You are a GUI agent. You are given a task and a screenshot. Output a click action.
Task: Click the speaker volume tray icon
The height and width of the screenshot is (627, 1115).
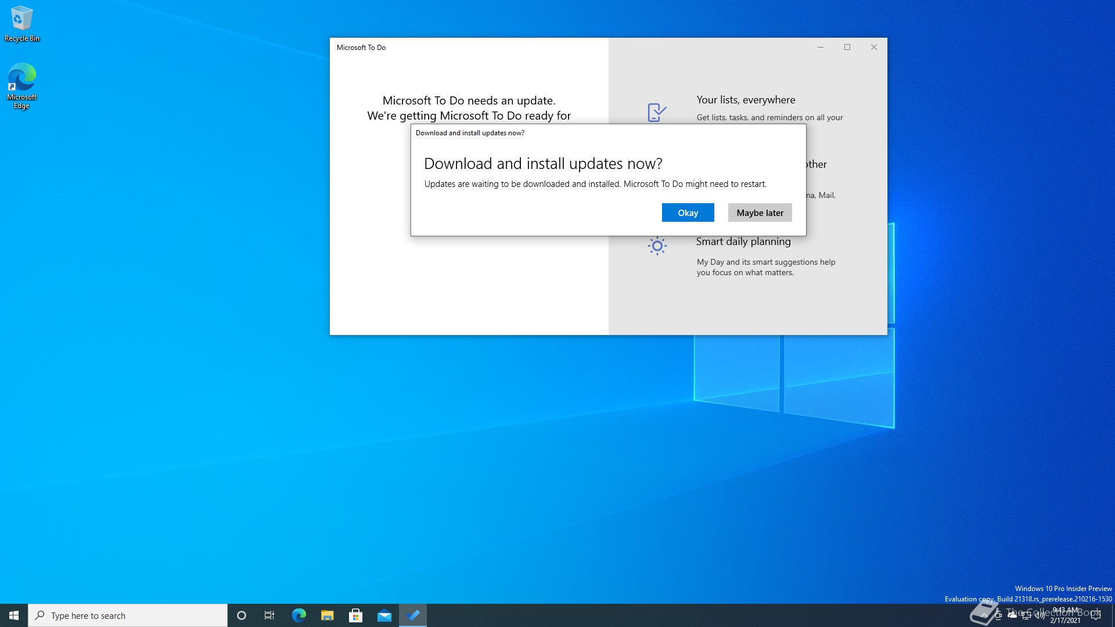pos(1040,615)
